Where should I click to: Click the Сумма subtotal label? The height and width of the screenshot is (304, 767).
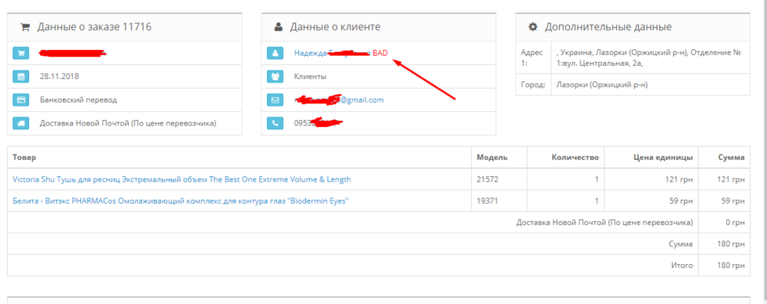(x=680, y=244)
